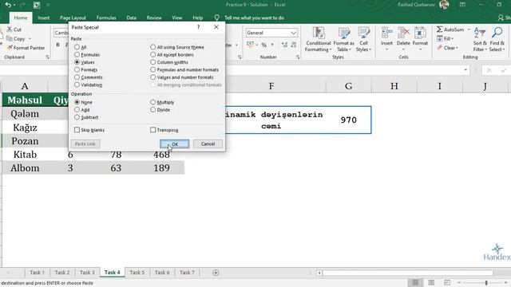Click the Delete cells icon
The width and height of the screenshot is (511, 287).
(x=403, y=33)
